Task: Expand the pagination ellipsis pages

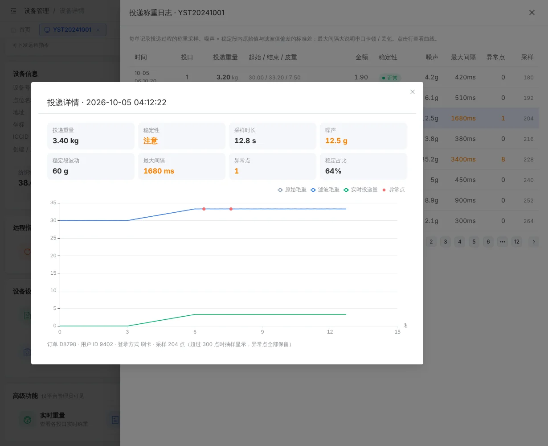Action: [x=503, y=242]
